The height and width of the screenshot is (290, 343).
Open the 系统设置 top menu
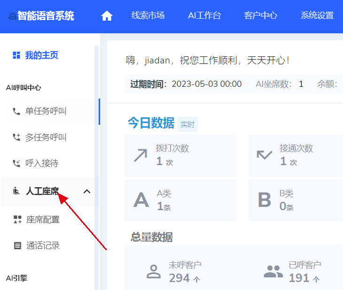pos(317,15)
